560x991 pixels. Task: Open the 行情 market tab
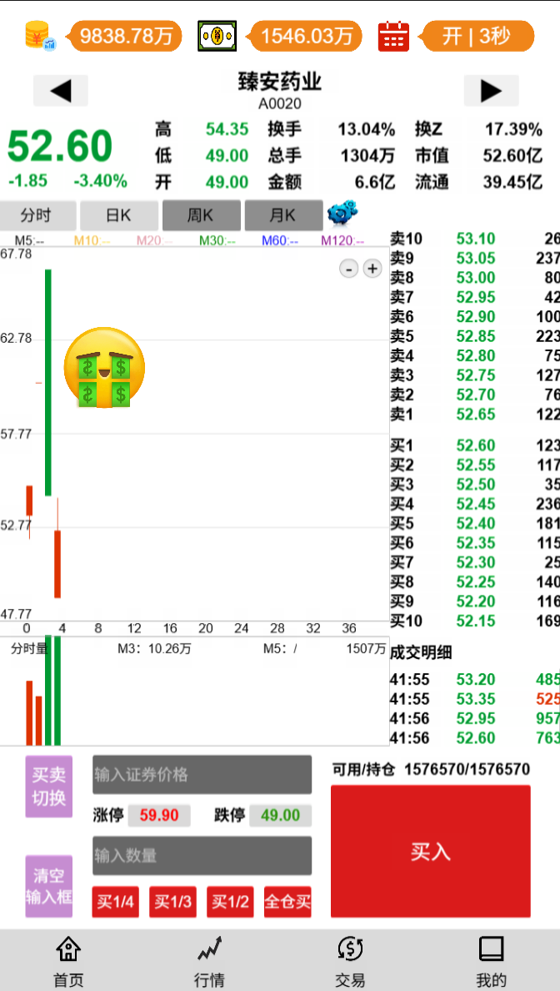(210, 961)
